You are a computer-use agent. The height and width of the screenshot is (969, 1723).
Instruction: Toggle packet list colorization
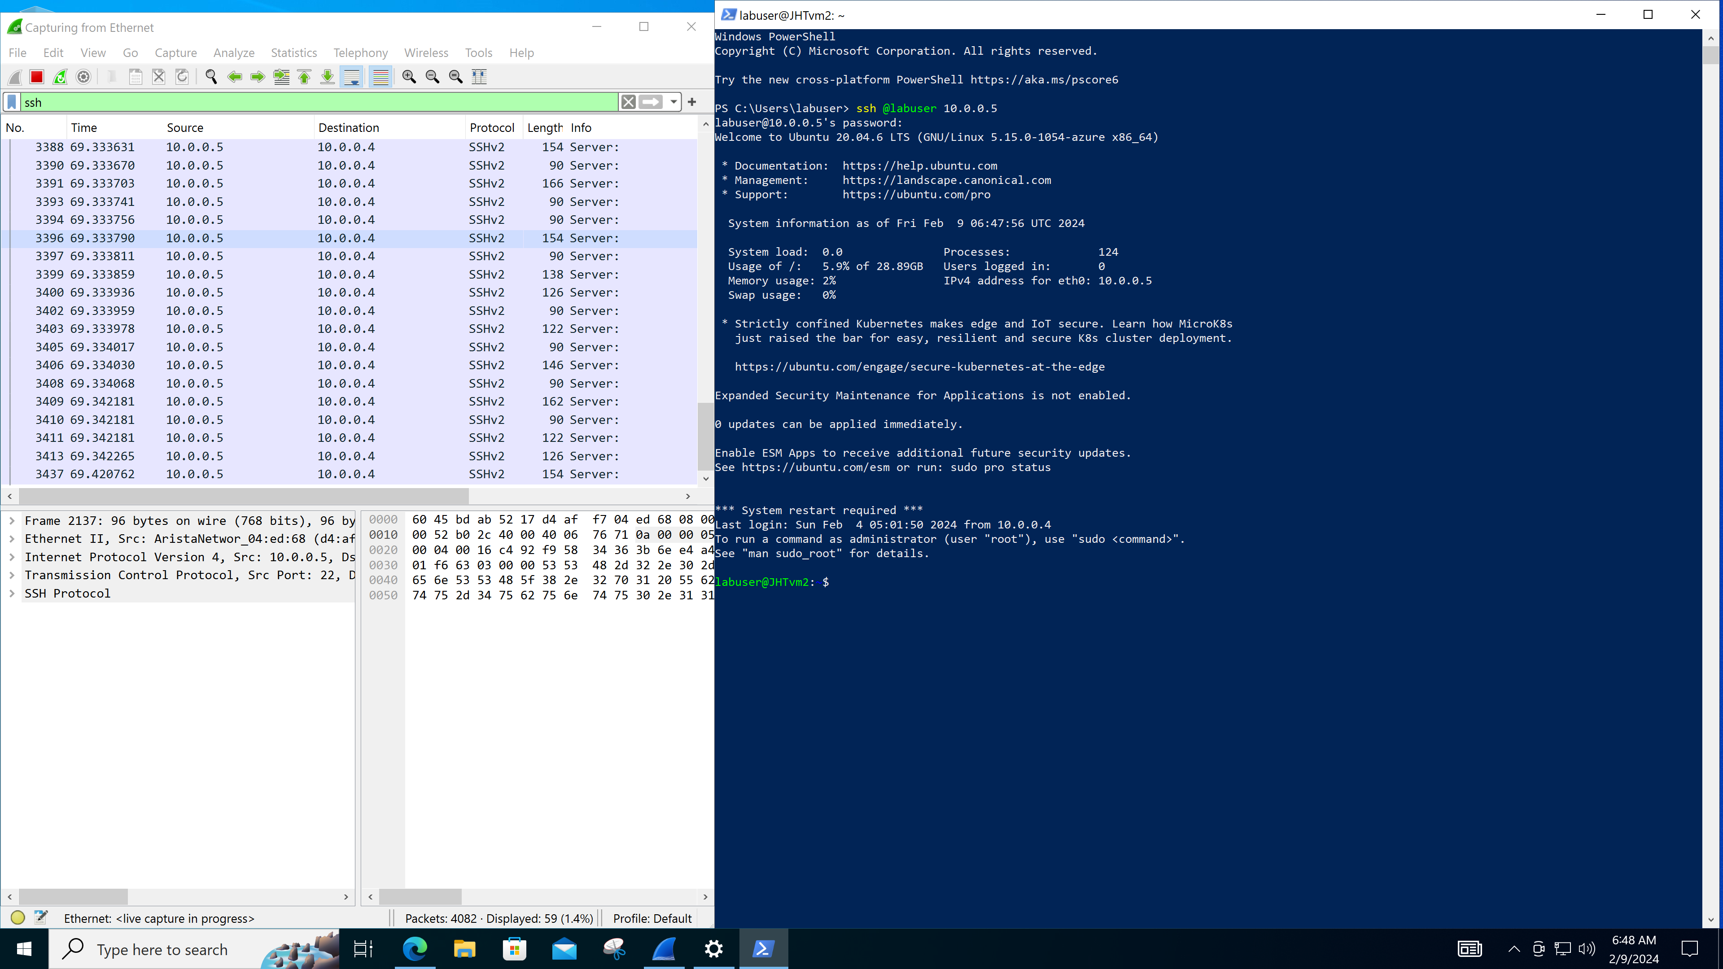point(380,77)
